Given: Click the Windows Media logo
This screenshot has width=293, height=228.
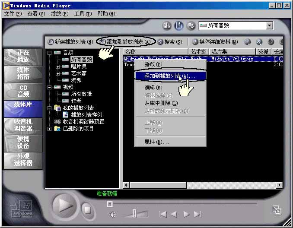Looking at the screenshot, I should pyautogui.click(x=21, y=209).
